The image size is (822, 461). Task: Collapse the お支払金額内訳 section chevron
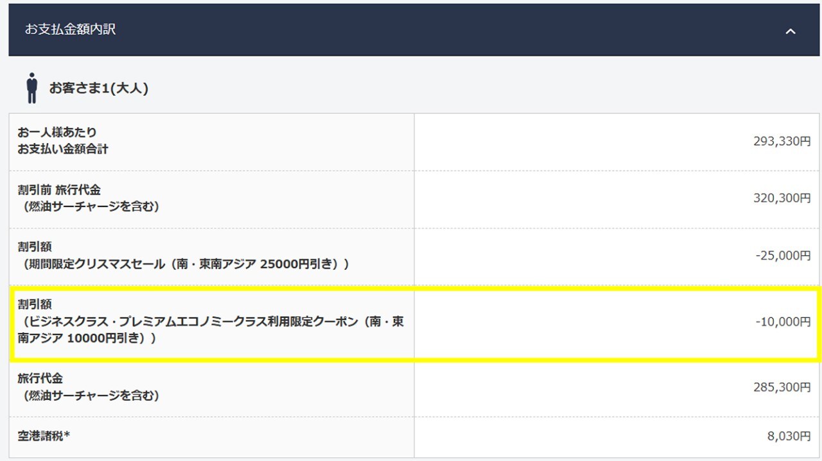tap(791, 31)
